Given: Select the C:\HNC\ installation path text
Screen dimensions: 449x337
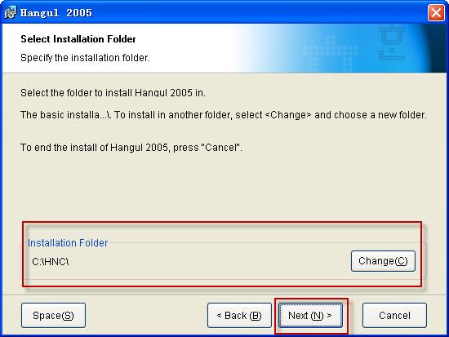Looking at the screenshot, I should [51, 261].
